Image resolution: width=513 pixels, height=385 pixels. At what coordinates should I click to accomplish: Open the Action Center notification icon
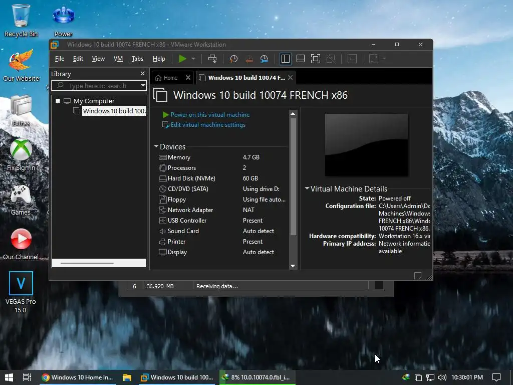pos(496,377)
